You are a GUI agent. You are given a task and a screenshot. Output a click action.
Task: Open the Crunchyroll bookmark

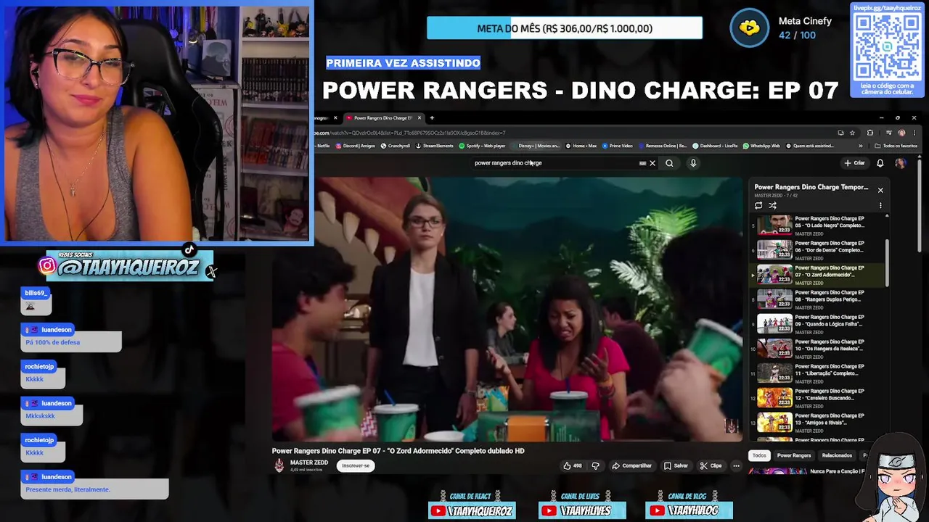tap(396, 146)
